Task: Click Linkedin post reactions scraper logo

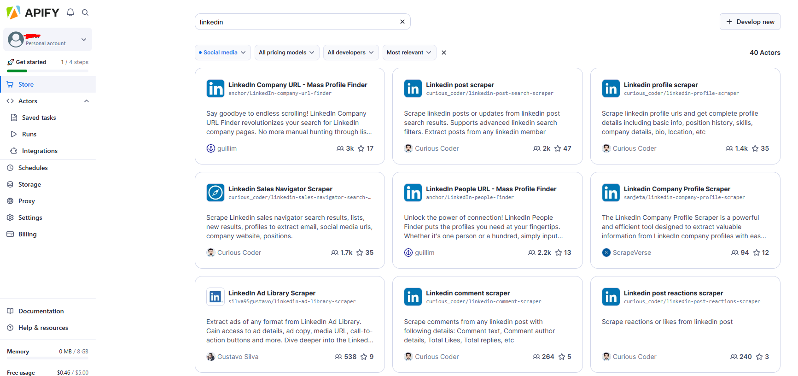Action: [x=611, y=297]
